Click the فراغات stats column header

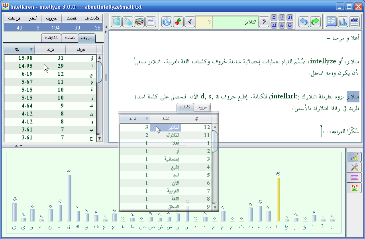pos(14,18)
